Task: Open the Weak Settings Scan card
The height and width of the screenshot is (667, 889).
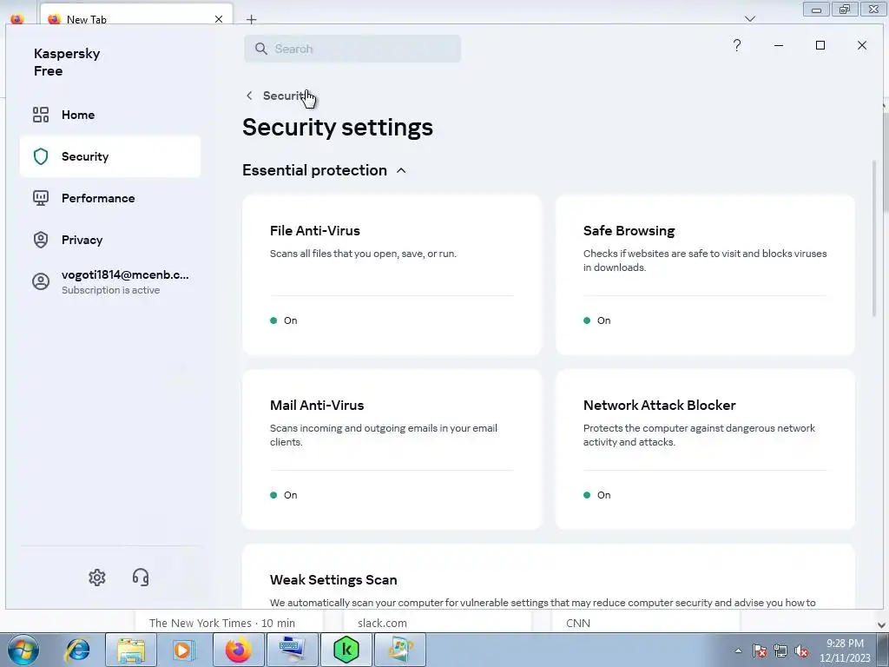Action: click(549, 577)
